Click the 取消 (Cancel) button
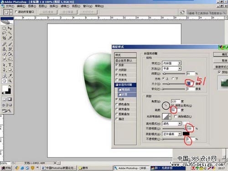This screenshot has height=171, width=228. pos(221,61)
